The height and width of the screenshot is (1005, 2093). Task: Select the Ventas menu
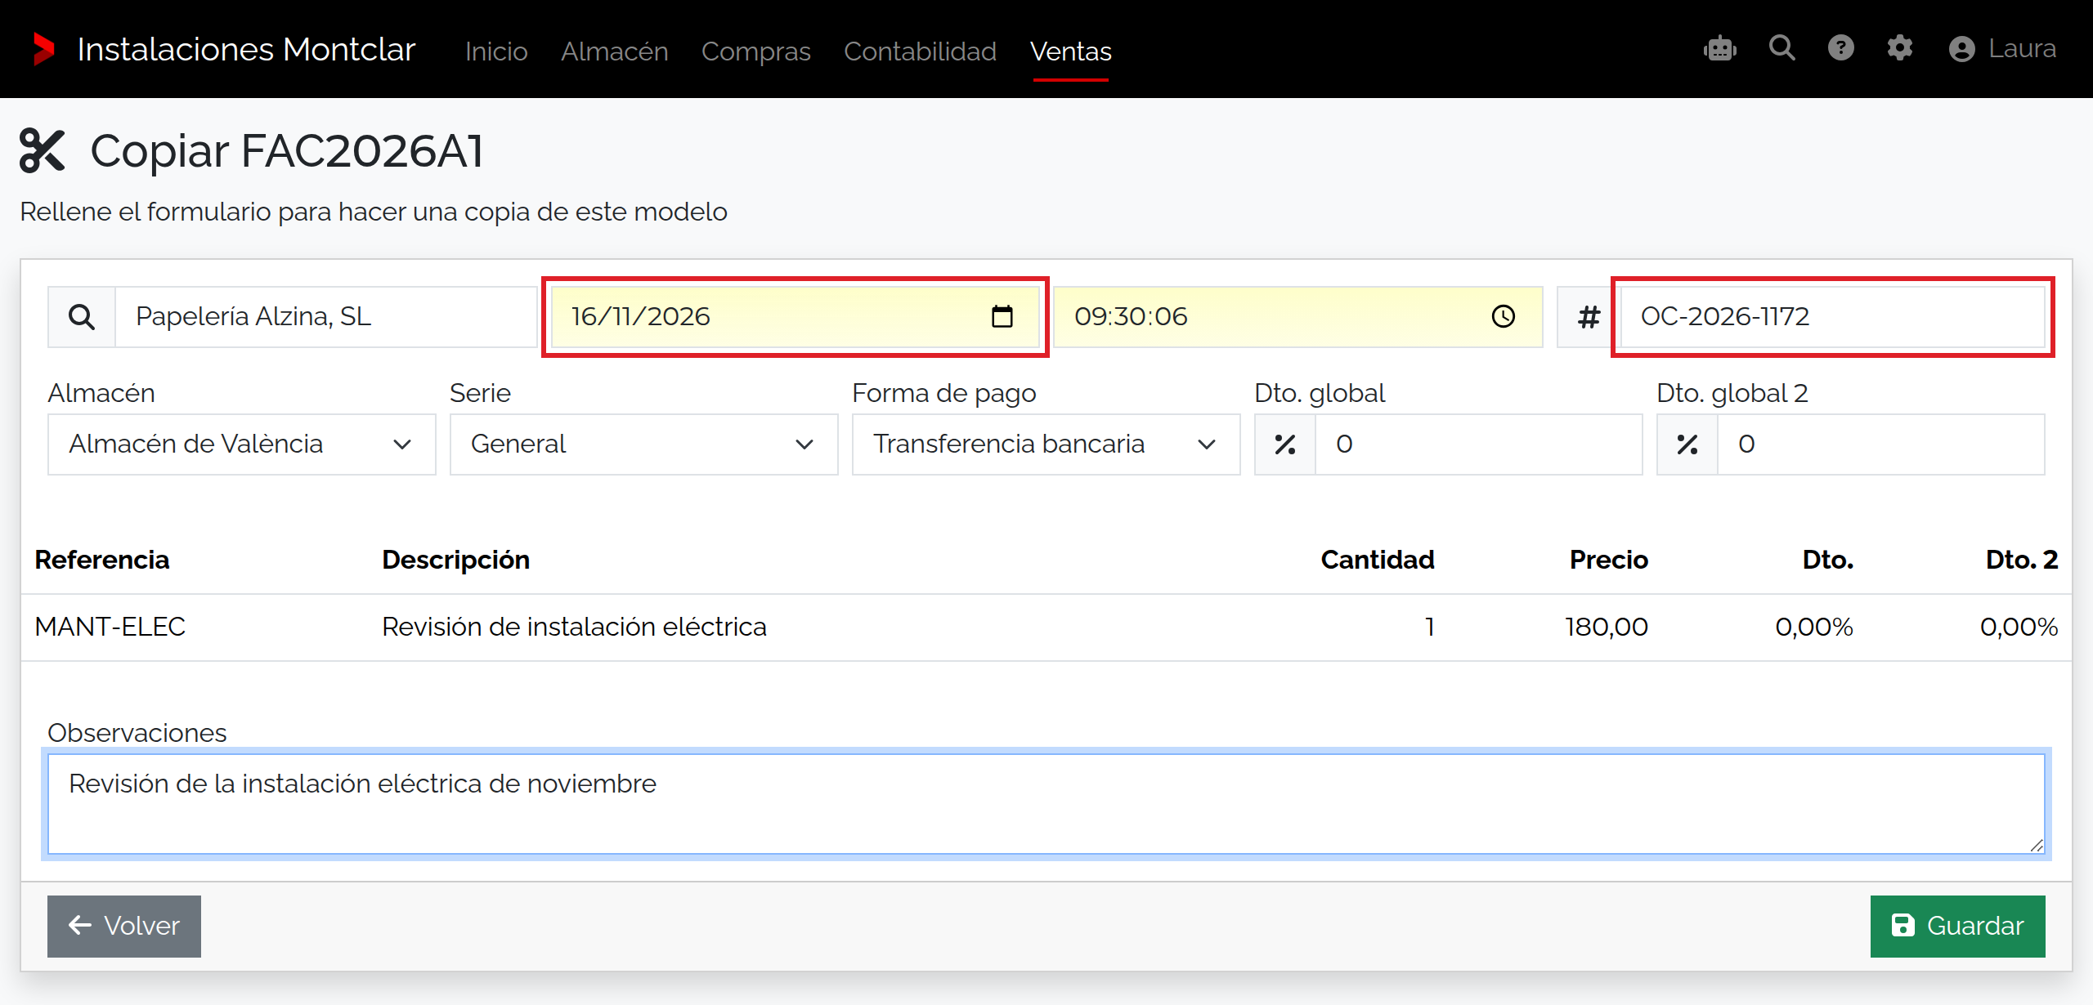[x=1071, y=51]
